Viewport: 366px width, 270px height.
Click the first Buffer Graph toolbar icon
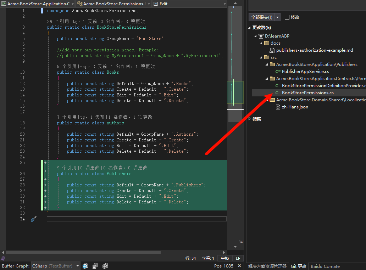(86, 266)
